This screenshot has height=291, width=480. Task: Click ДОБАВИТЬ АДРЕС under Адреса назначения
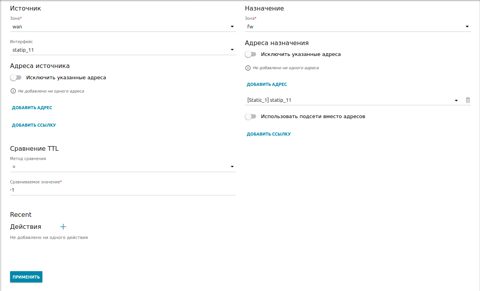[267, 84]
